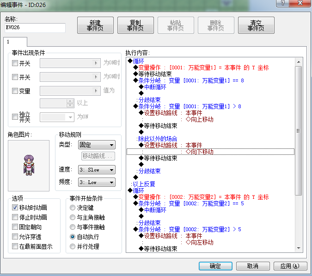Open the 速度 dropdown showing 3: Slow
The height and width of the screenshot is (276, 312).
click(x=97, y=170)
